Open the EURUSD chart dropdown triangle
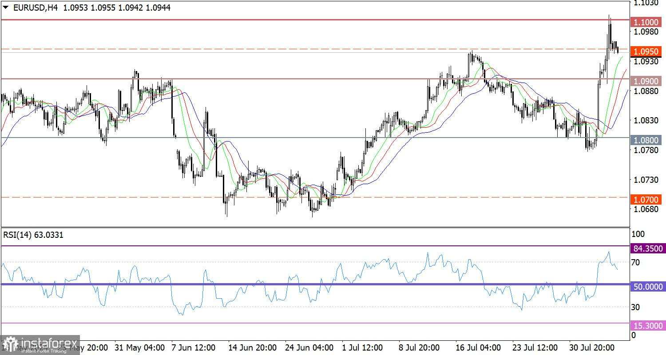 5,8
